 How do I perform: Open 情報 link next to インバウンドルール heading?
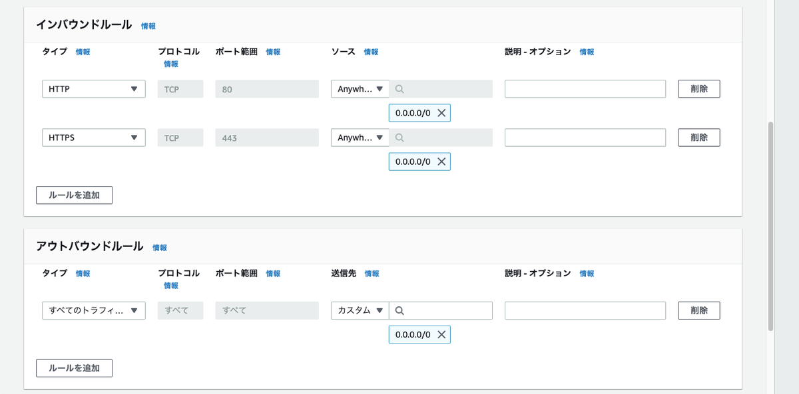click(148, 26)
